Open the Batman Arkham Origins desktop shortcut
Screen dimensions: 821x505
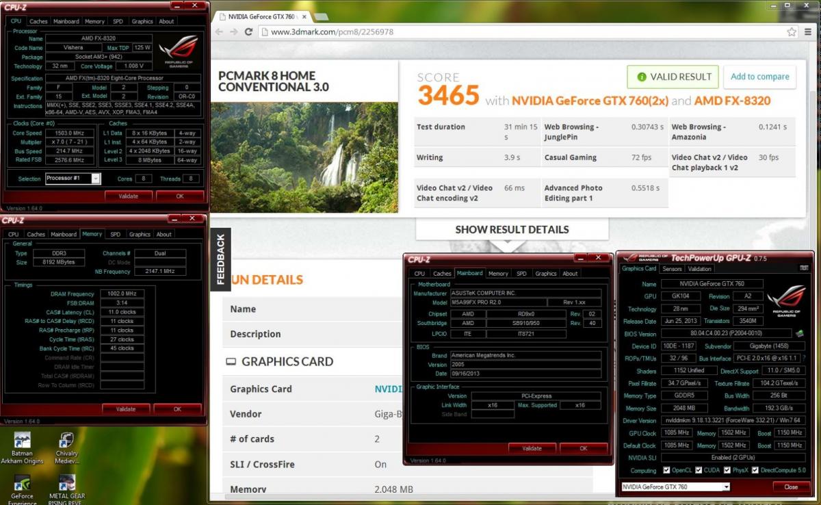click(22, 448)
